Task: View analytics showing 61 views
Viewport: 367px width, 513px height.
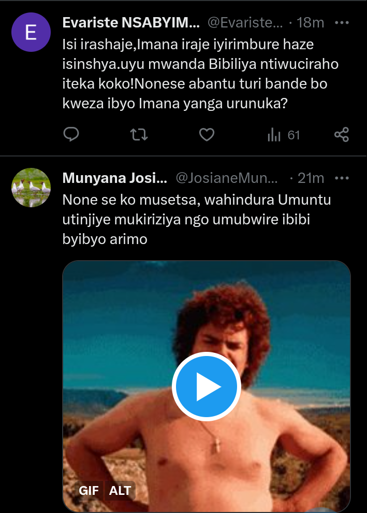Action: click(284, 135)
